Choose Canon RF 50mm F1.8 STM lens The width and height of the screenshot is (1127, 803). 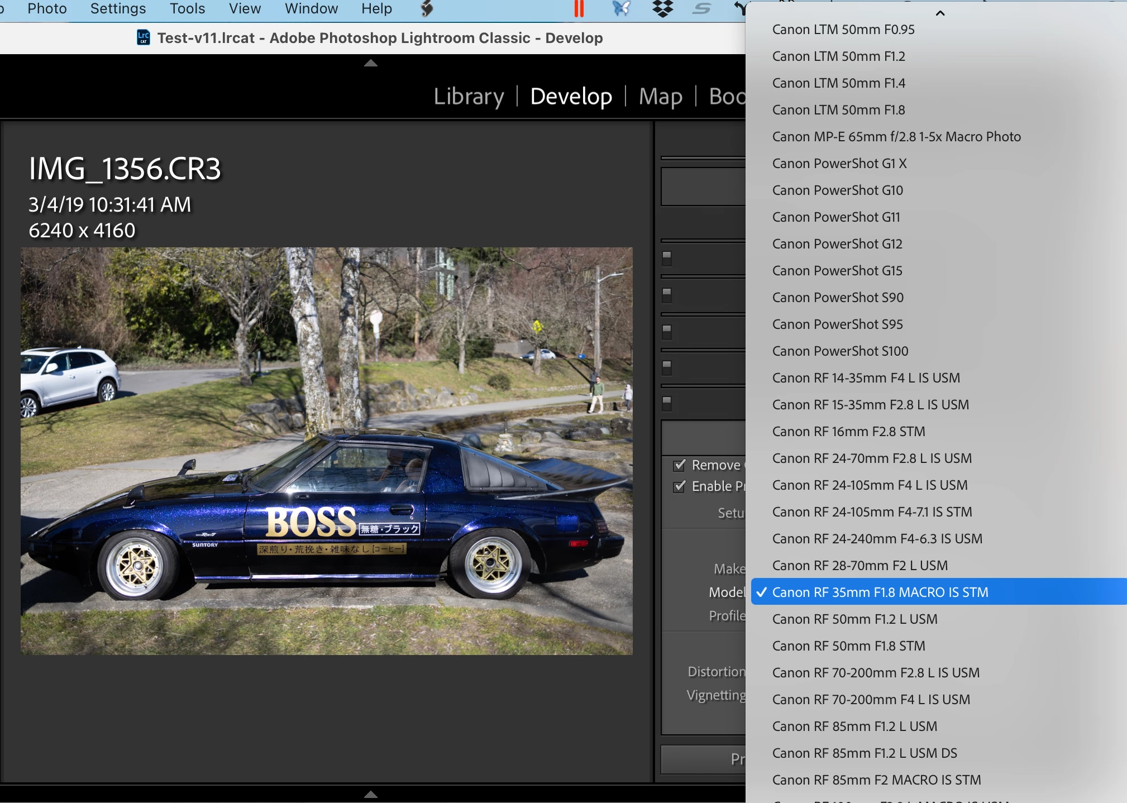(848, 646)
